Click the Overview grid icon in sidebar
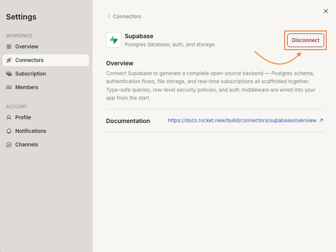The width and height of the screenshot is (336, 252). coord(9,47)
